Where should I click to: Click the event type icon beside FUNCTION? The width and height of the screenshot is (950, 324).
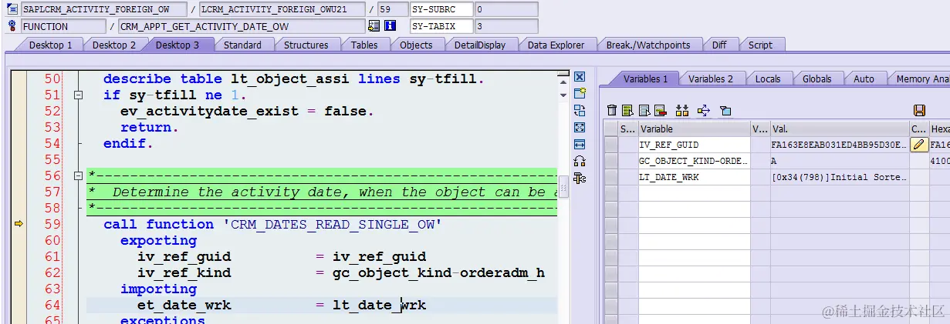[x=12, y=26]
